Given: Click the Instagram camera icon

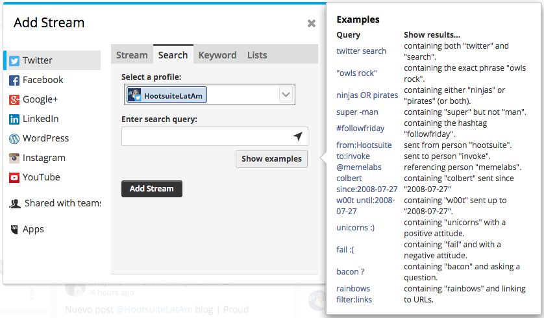Looking at the screenshot, I should (x=14, y=158).
